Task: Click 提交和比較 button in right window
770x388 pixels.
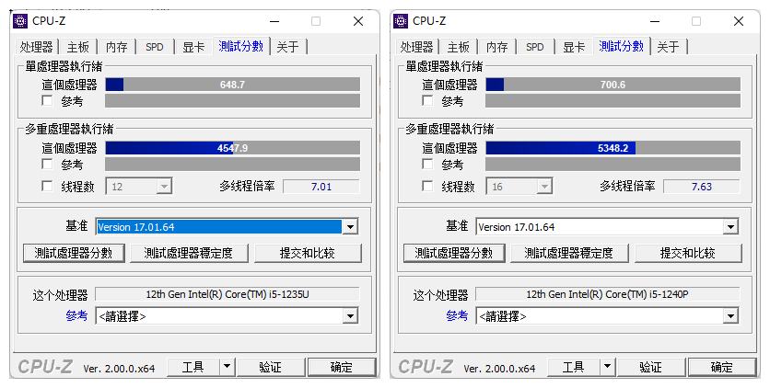Action: pos(688,253)
